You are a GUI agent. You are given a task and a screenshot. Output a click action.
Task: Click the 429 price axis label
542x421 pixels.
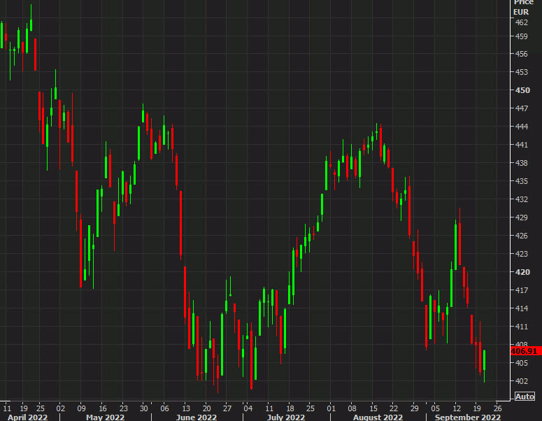522,217
